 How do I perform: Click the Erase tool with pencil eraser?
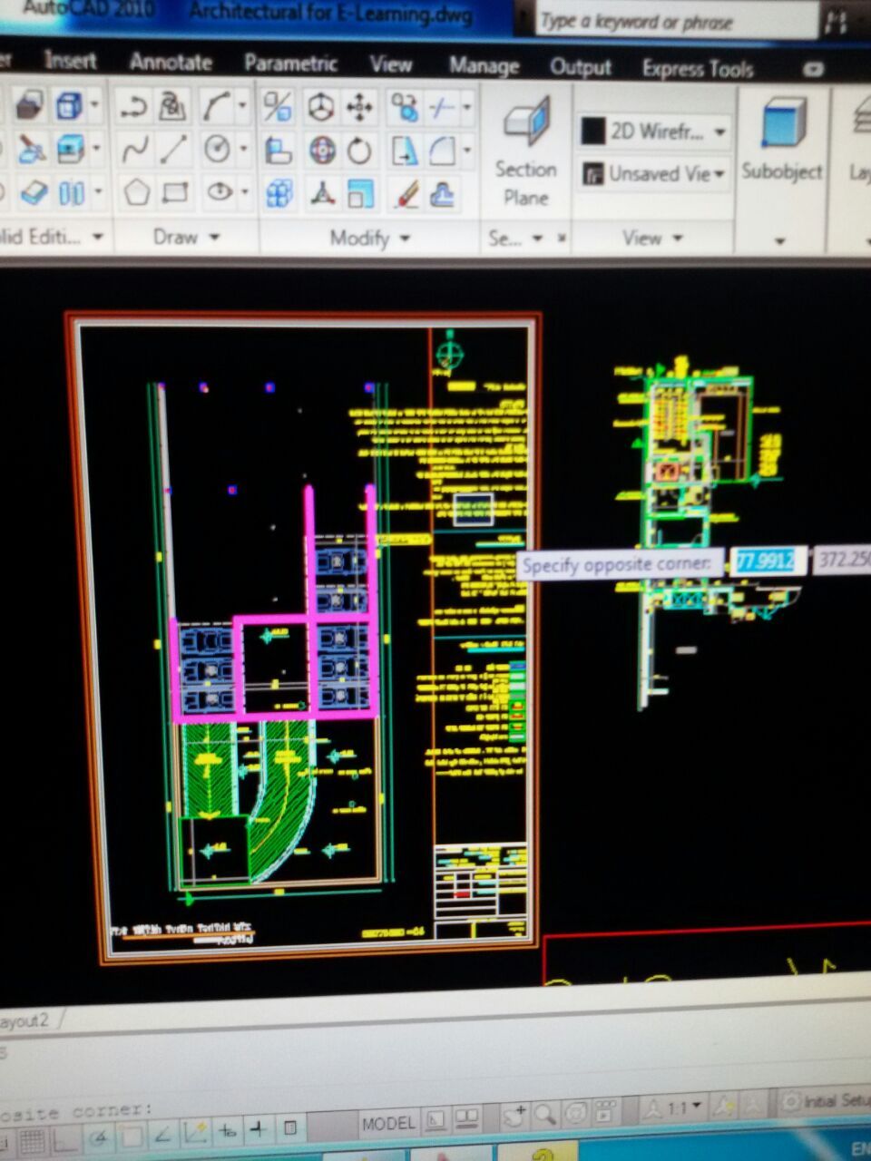click(406, 193)
